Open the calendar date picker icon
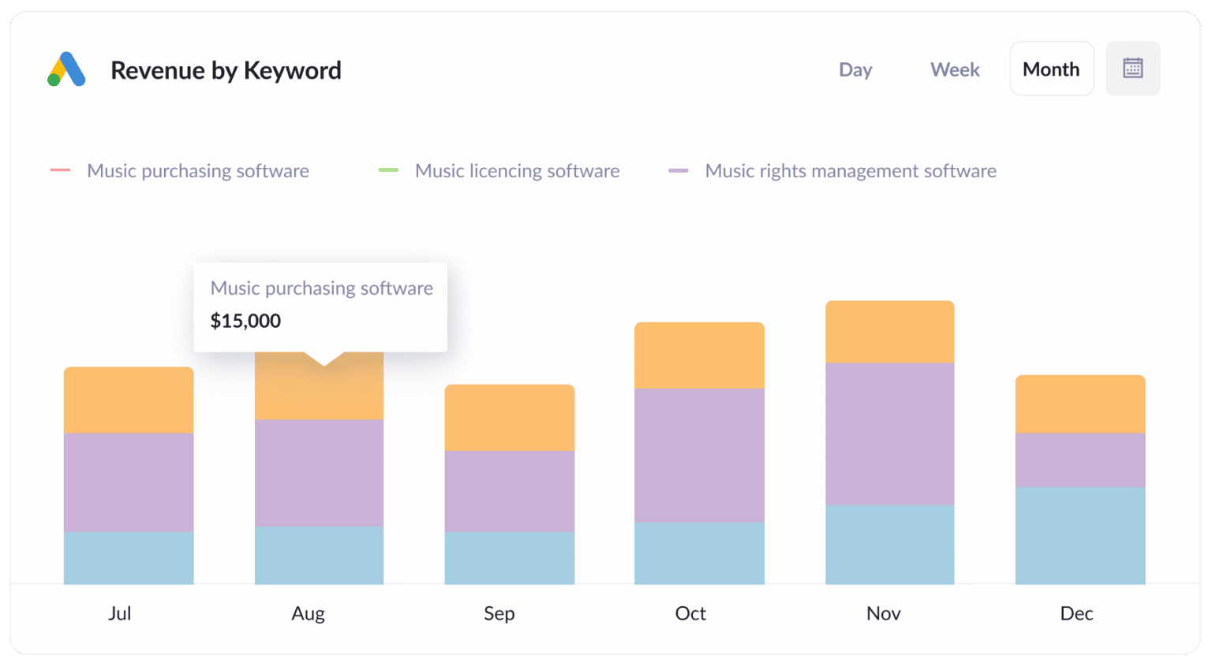The width and height of the screenshot is (1212, 670). [x=1132, y=68]
